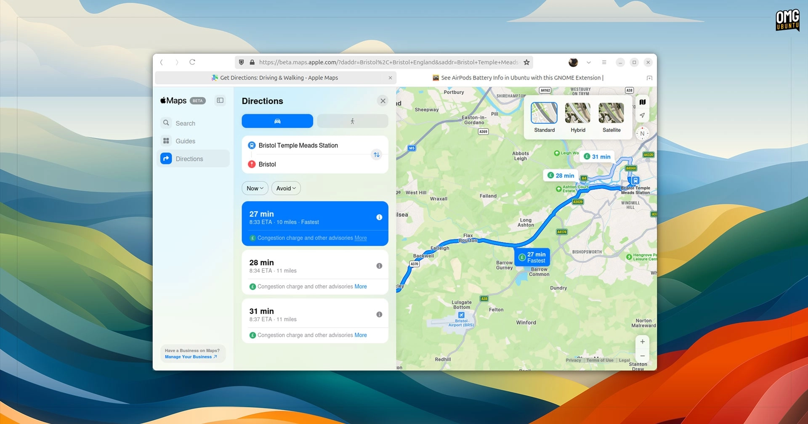Swap origin and destination arrows icon
Viewport: 808px width, 424px height.
click(x=377, y=155)
